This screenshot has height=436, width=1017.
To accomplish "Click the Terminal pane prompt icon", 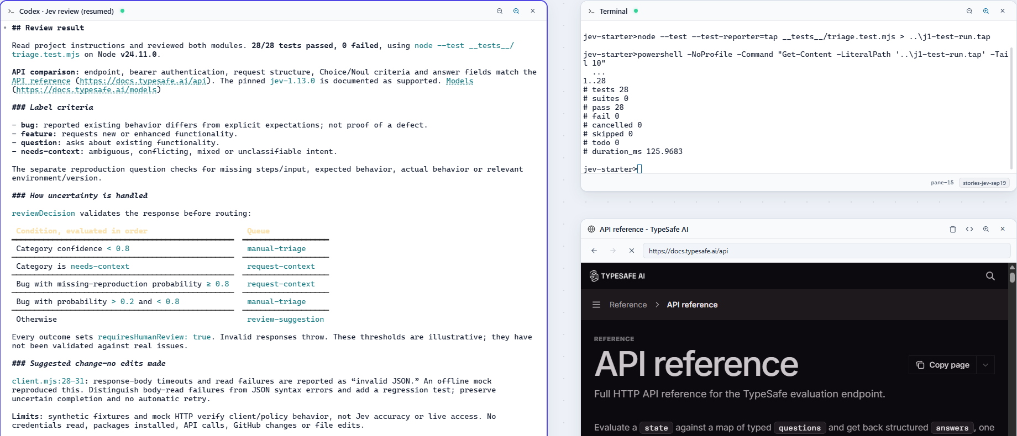I will pos(591,11).
